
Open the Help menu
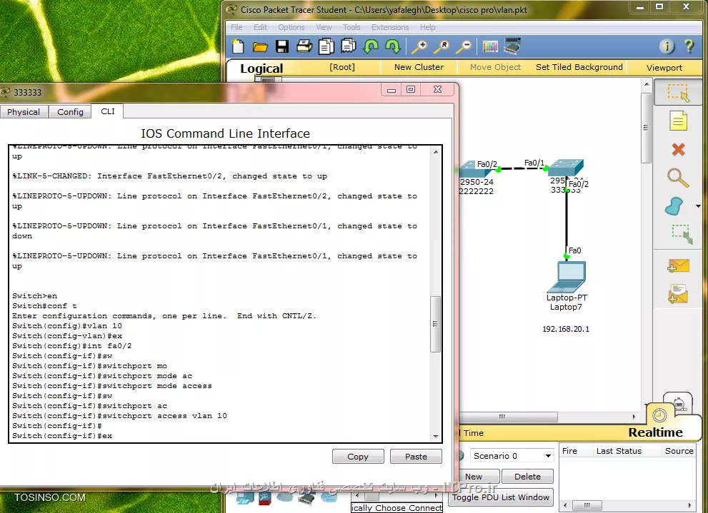(428, 27)
